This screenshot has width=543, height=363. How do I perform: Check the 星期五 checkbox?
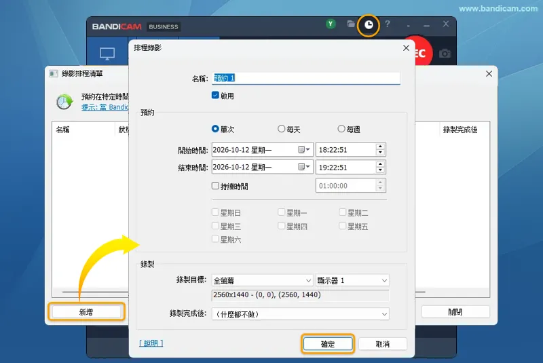pos(342,226)
